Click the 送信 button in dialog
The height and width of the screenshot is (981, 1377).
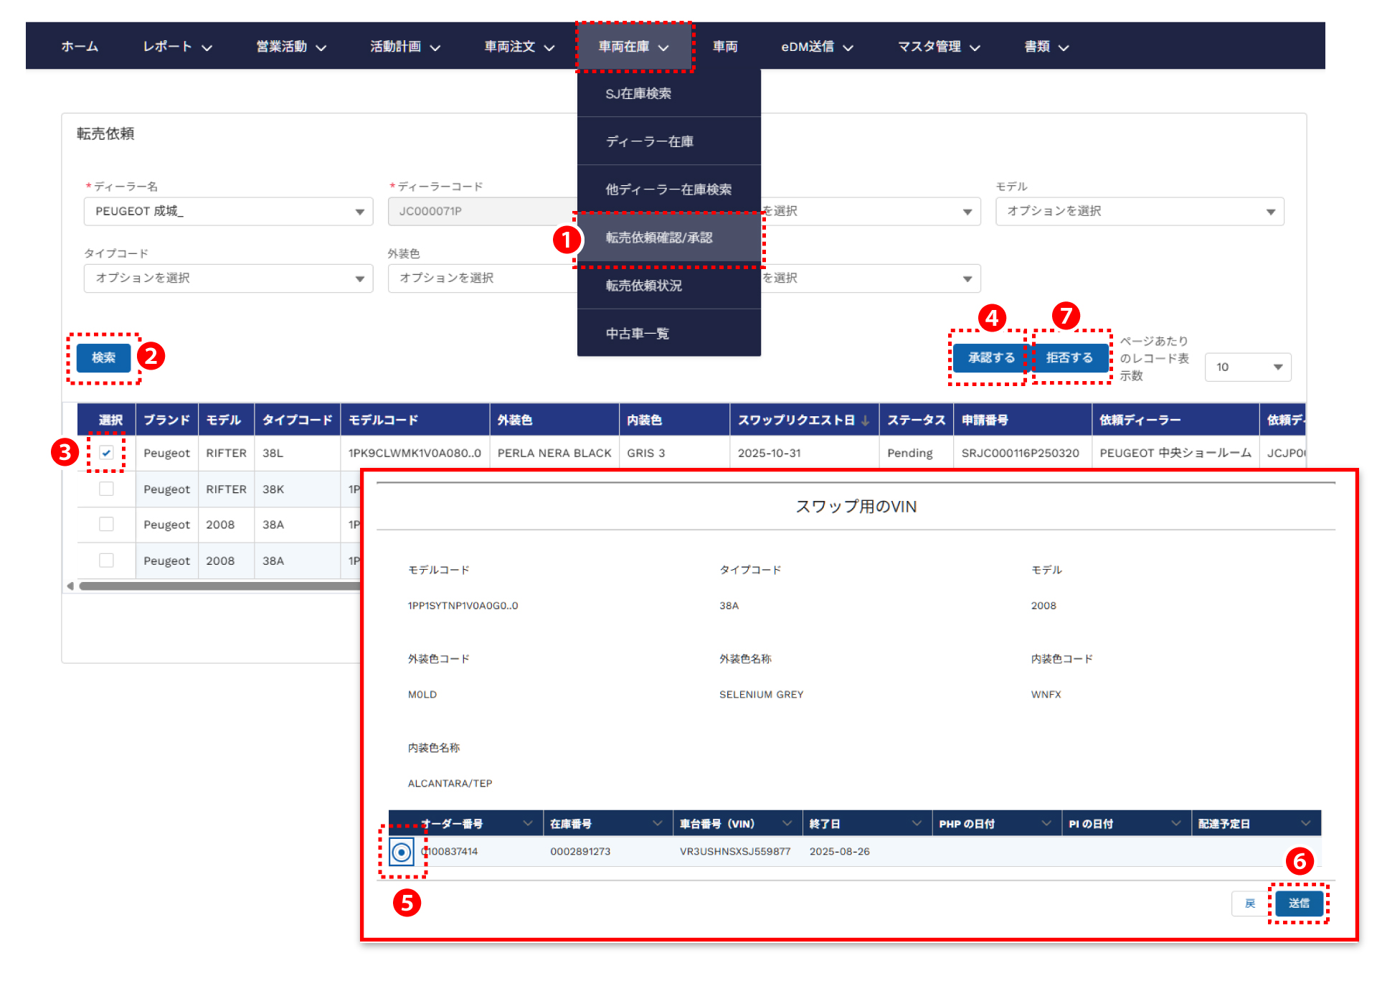[x=1298, y=903]
